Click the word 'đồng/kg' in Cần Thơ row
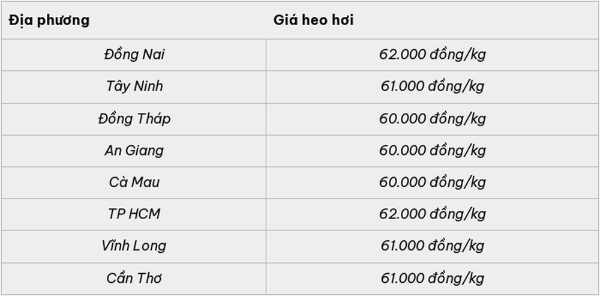 tap(457, 279)
